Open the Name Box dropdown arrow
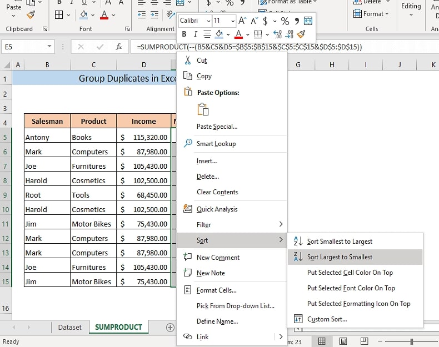This screenshot has height=347, width=439. 49,47
